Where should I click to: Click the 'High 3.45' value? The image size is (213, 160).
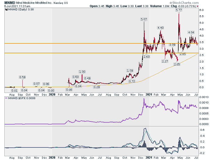pos(112,6)
